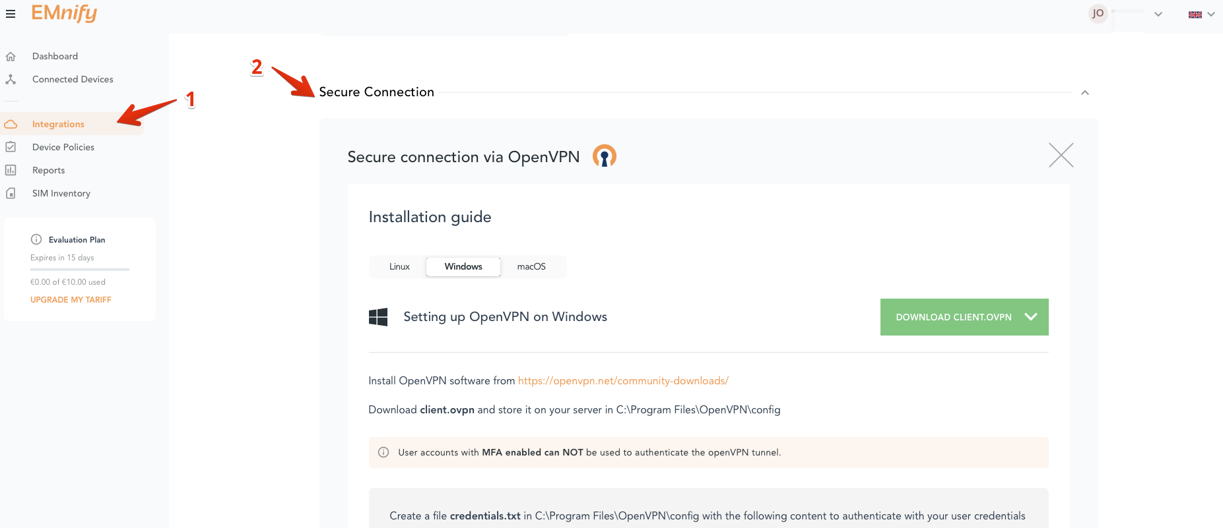
Task: Open the user account dropdown
Action: (x=1158, y=15)
